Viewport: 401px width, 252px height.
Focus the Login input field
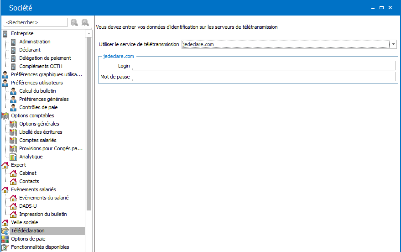point(264,66)
